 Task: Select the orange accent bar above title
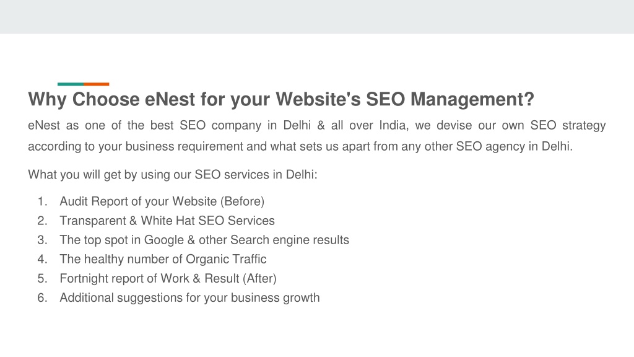coord(96,84)
